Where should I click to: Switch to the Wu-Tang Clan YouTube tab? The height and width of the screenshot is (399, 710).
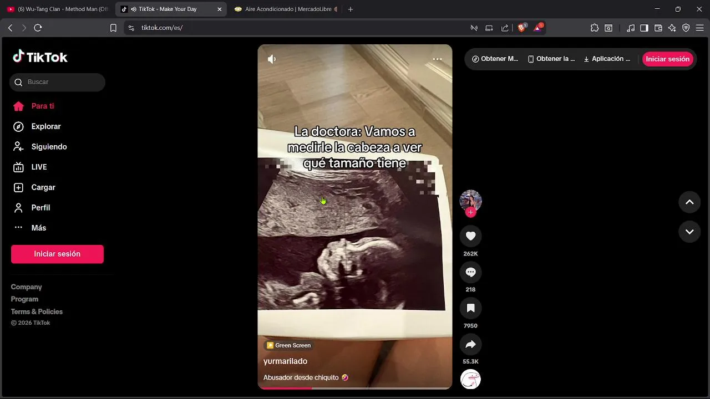tap(58, 9)
